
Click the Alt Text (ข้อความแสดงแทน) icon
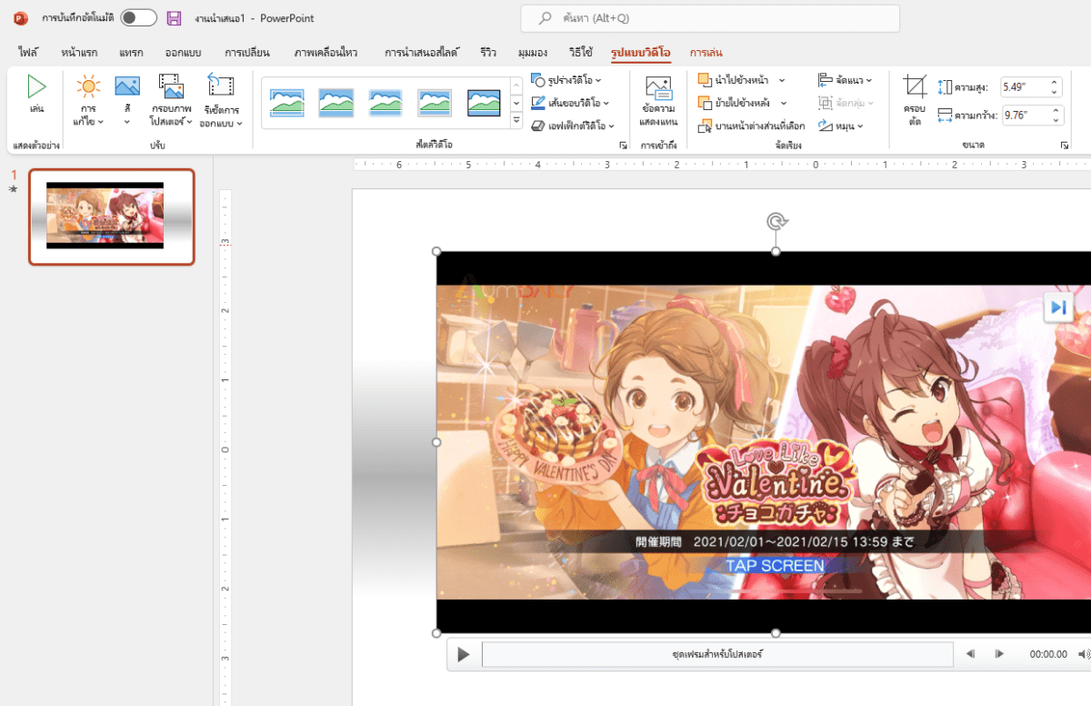[x=658, y=87]
